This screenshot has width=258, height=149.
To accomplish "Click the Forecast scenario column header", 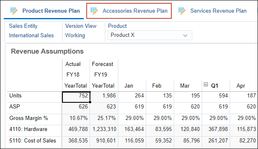I will click(103, 64).
